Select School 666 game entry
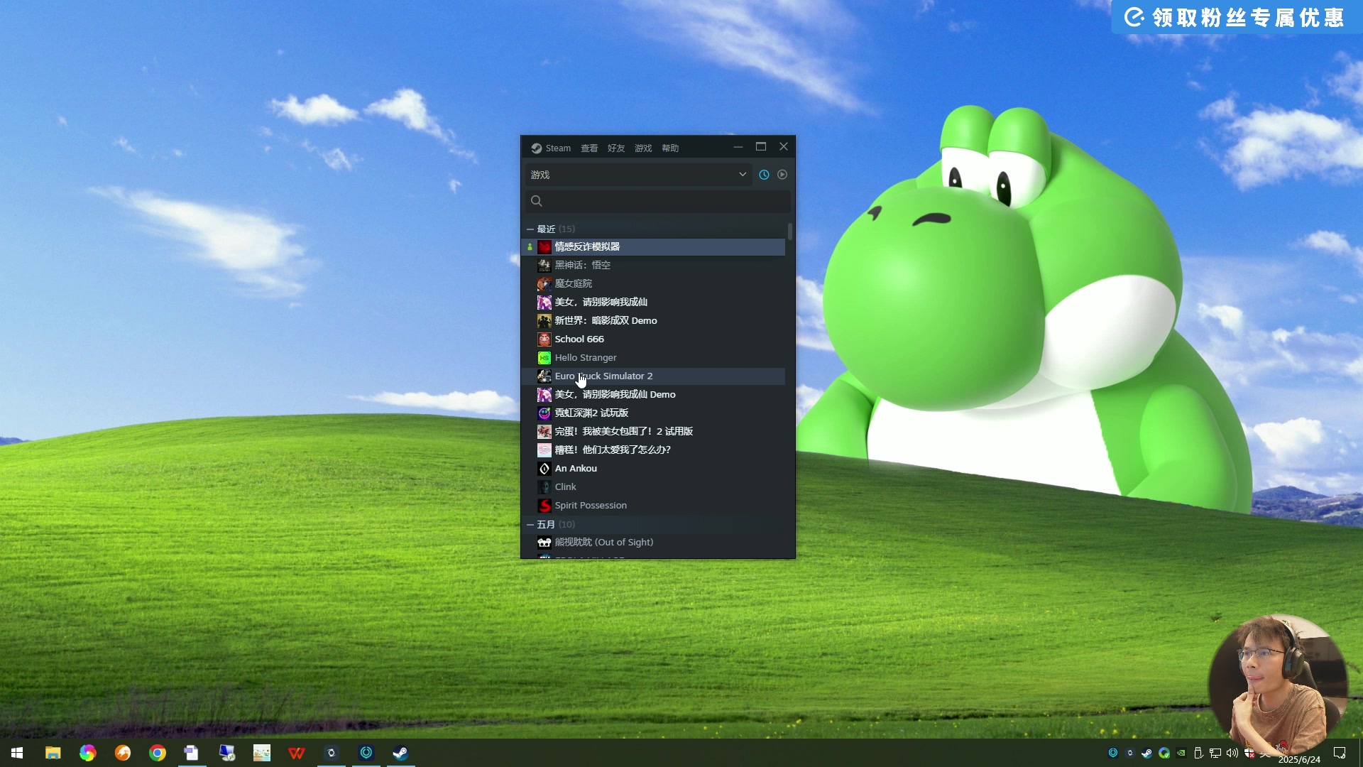Image resolution: width=1363 pixels, height=767 pixels. [653, 339]
